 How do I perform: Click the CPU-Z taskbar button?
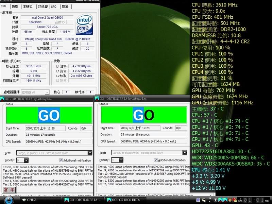click(x=40, y=200)
